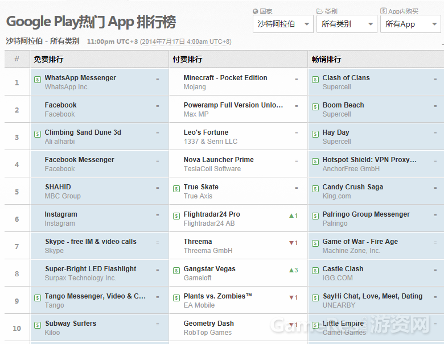Click the in-app purchase icon beside True Skate
This screenshot has width=444, height=344.
click(176, 189)
